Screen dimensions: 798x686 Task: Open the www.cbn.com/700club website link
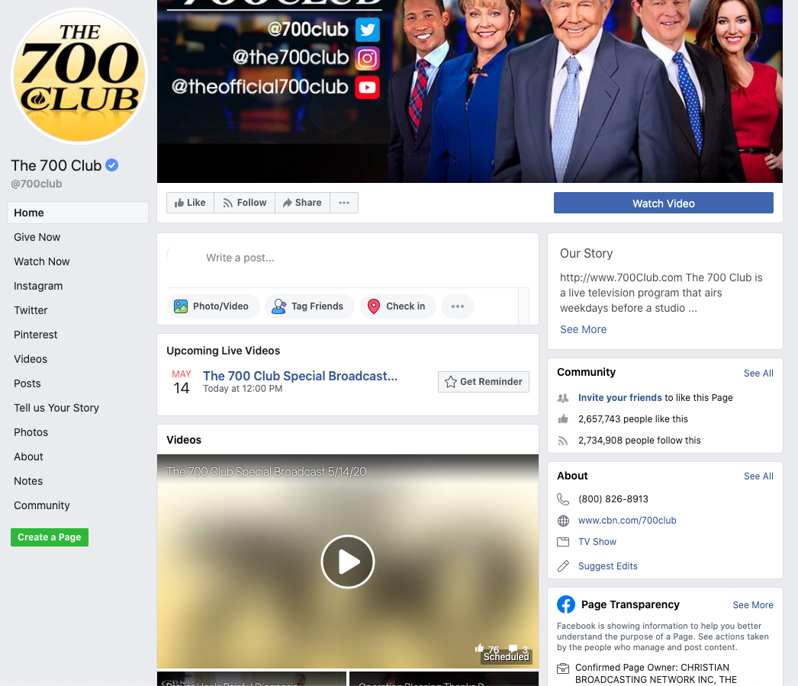point(627,521)
